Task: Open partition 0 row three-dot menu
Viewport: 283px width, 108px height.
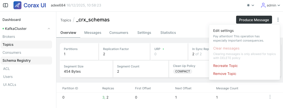Action: [x=270, y=97]
